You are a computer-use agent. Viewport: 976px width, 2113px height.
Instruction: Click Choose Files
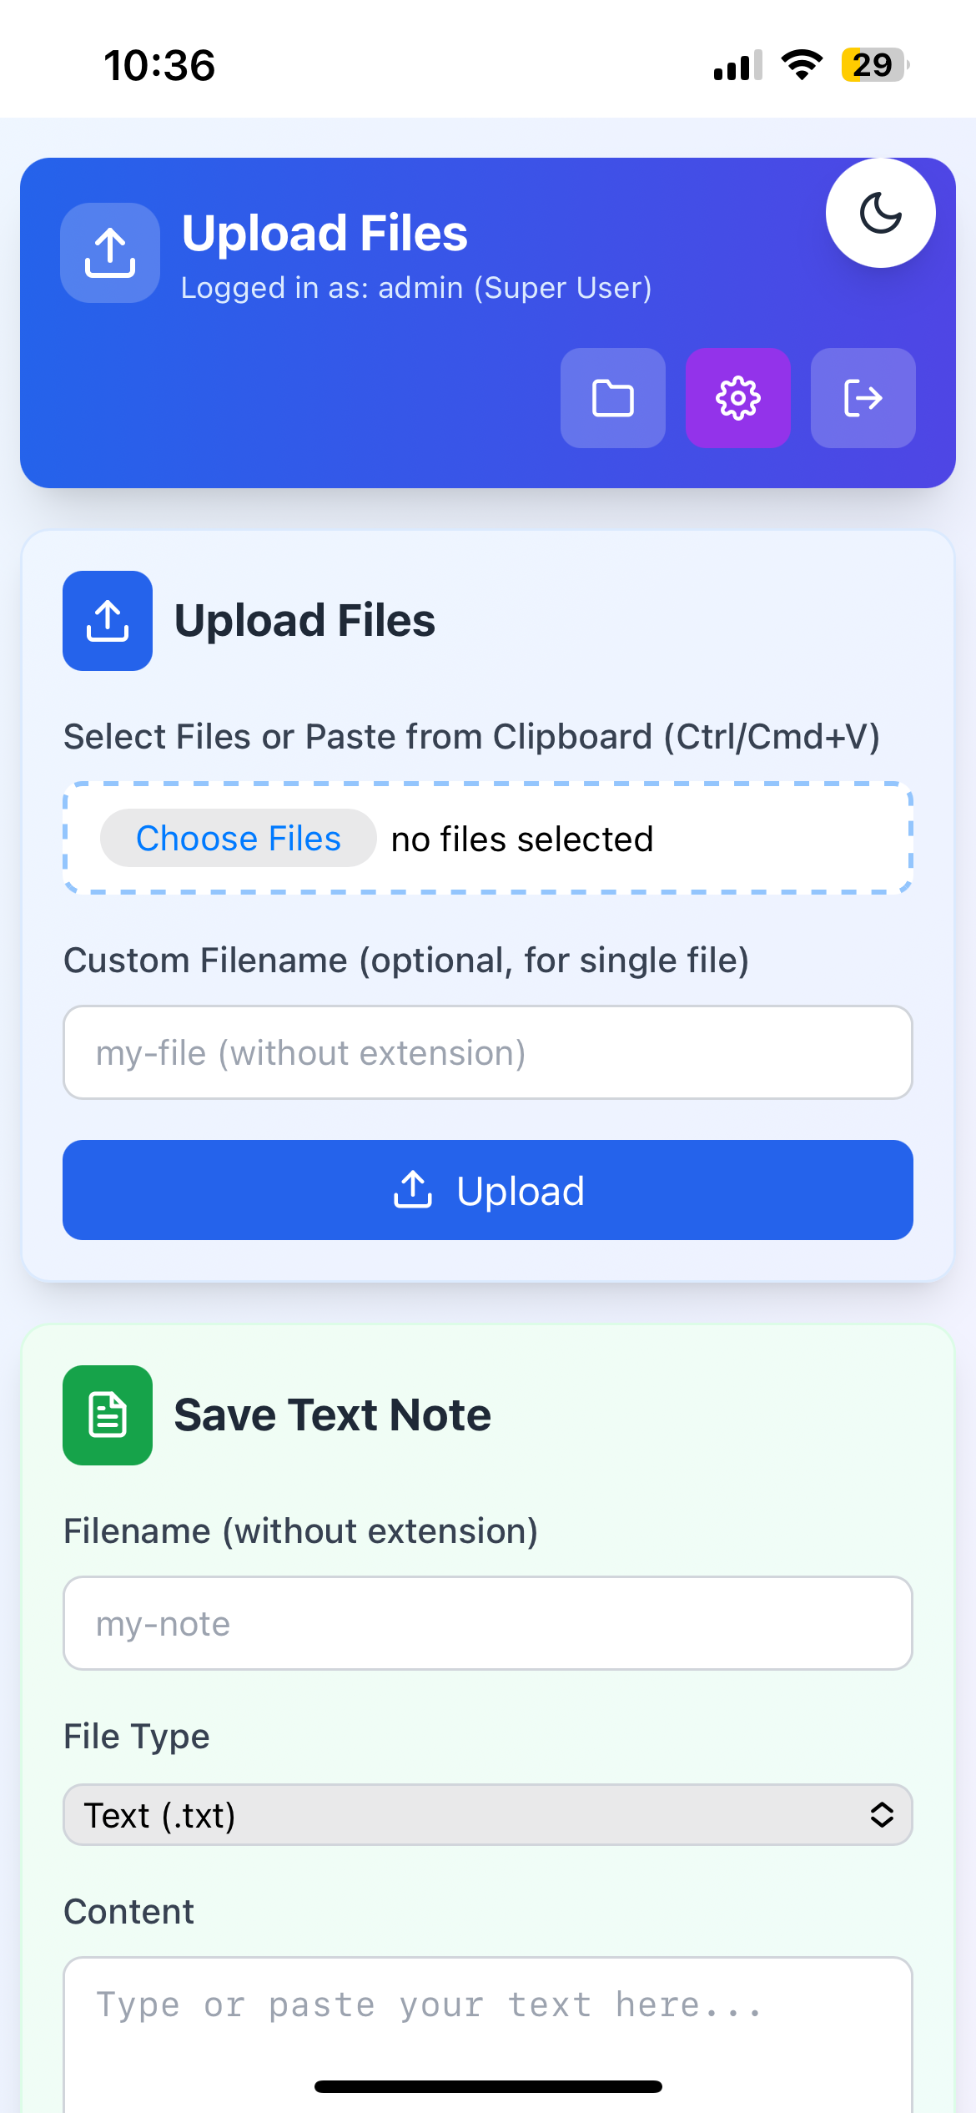click(238, 838)
